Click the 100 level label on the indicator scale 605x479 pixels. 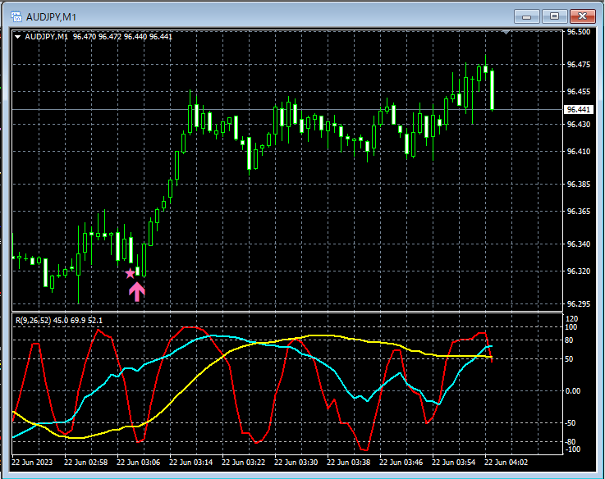571,327
